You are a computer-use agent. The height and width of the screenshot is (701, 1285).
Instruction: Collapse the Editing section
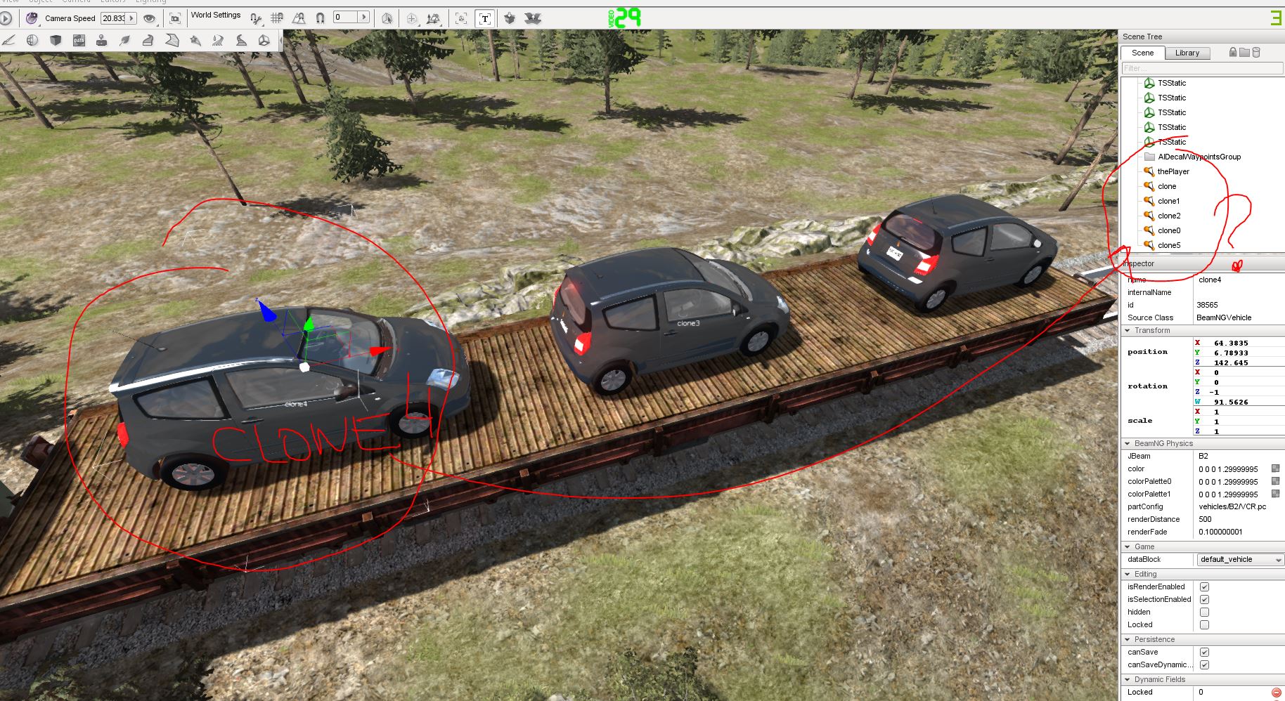(1128, 574)
